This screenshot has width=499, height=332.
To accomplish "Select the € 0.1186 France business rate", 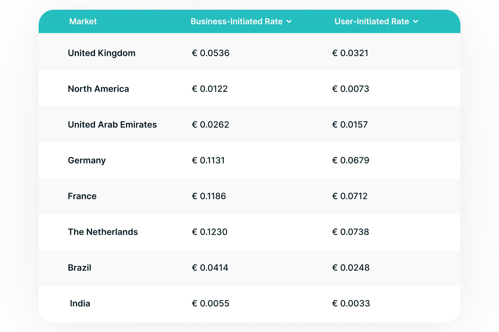I will [209, 196].
